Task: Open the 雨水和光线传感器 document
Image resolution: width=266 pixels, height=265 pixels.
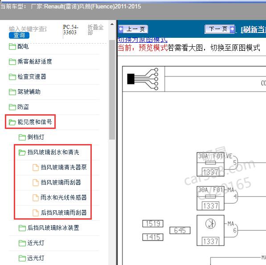Action: (x=64, y=197)
